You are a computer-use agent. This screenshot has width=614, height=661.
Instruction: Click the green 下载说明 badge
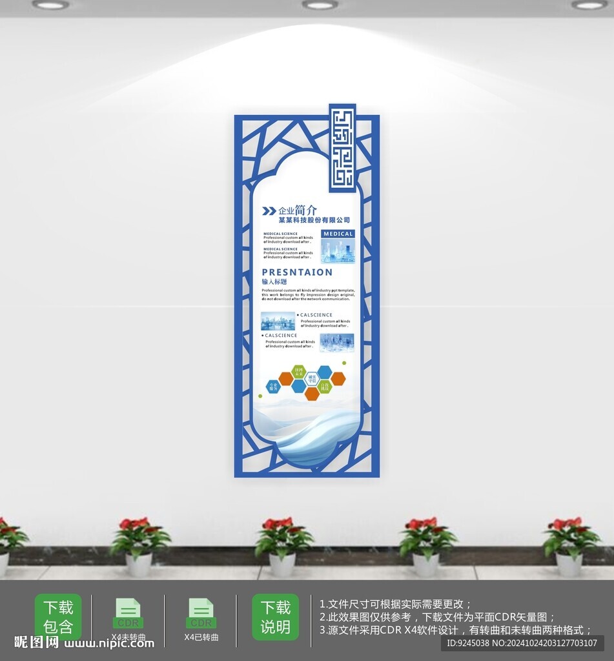276,616
